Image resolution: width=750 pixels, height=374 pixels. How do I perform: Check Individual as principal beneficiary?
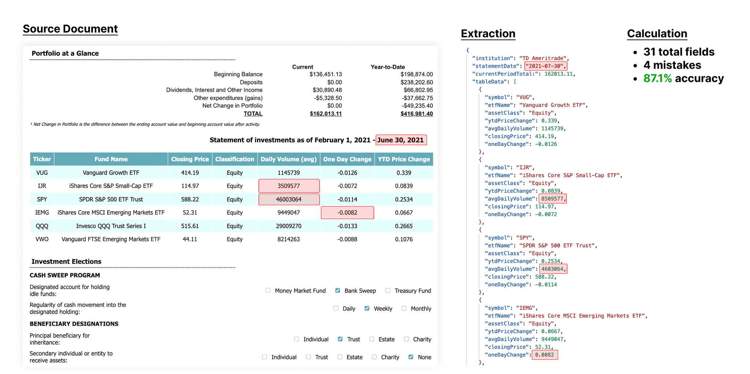[296, 339]
